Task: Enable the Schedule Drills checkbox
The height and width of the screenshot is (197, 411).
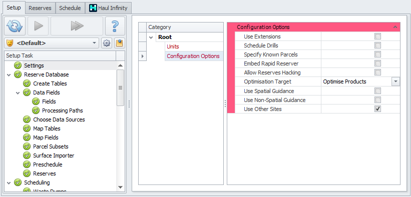Action: (378, 45)
